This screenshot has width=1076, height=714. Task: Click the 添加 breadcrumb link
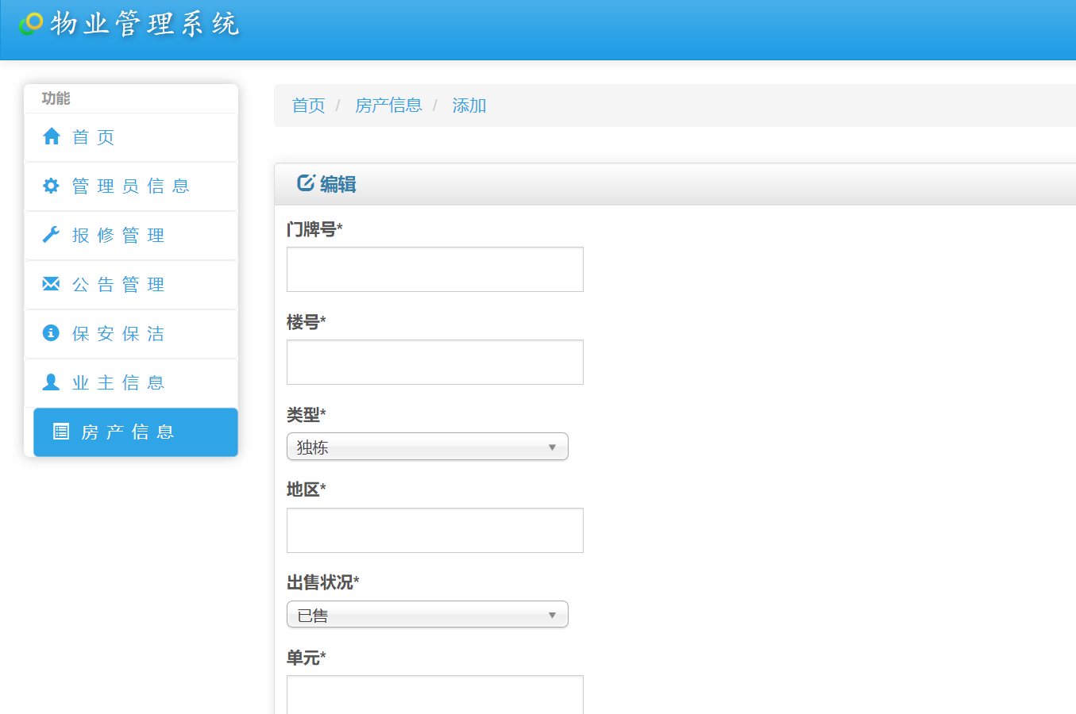(x=469, y=106)
